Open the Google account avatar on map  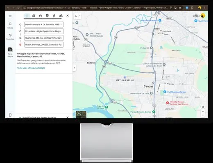(x=203, y=15)
